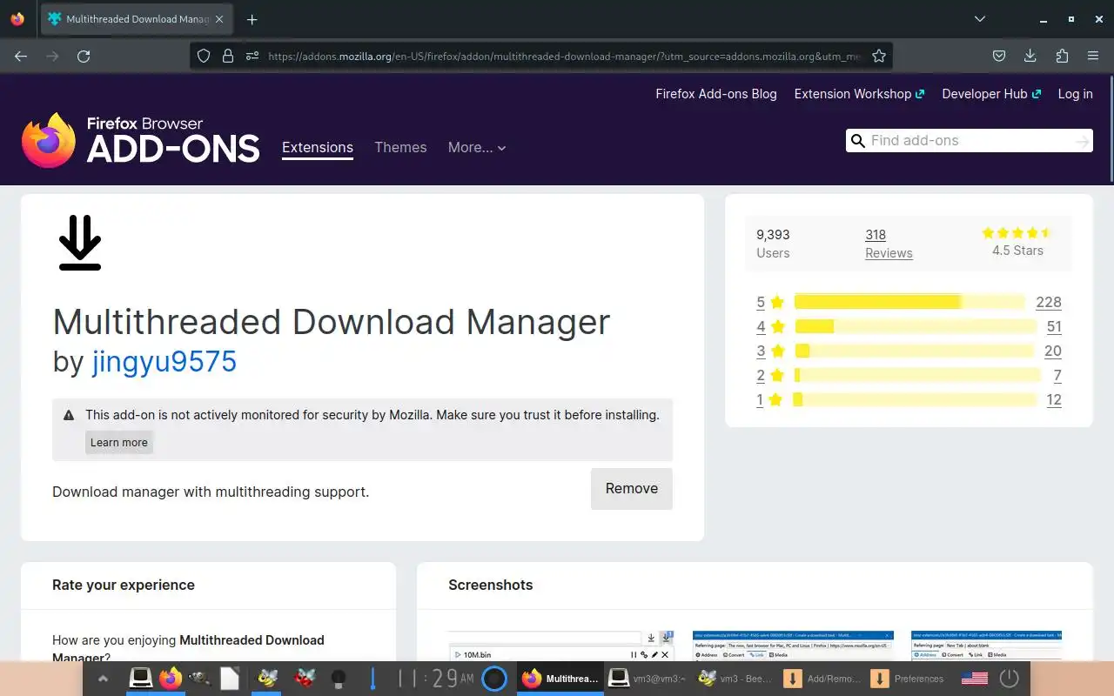Image resolution: width=1114 pixels, height=696 pixels.
Task: Click the back navigation arrow
Action: tap(21, 56)
